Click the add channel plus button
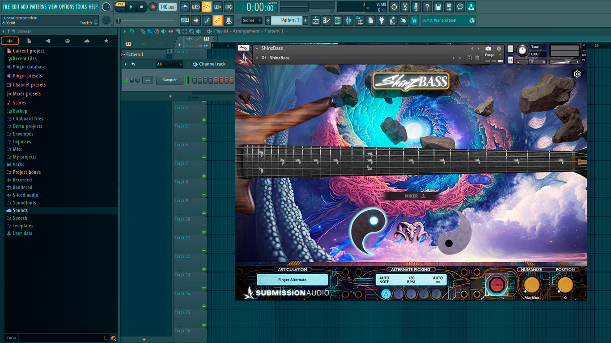This screenshot has width=611, height=343. pyautogui.click(x=170, y=96)
